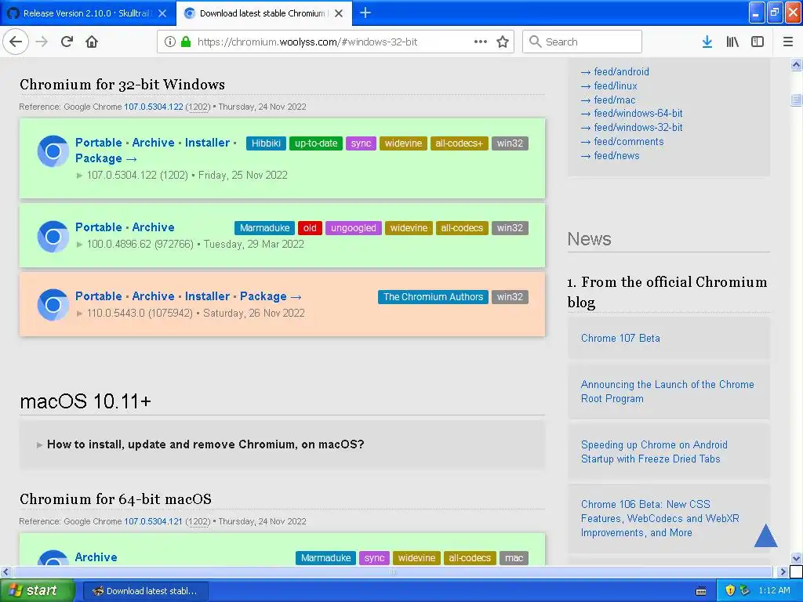Open the downloads panel arrow
The image size is (803, 602).
707,42
